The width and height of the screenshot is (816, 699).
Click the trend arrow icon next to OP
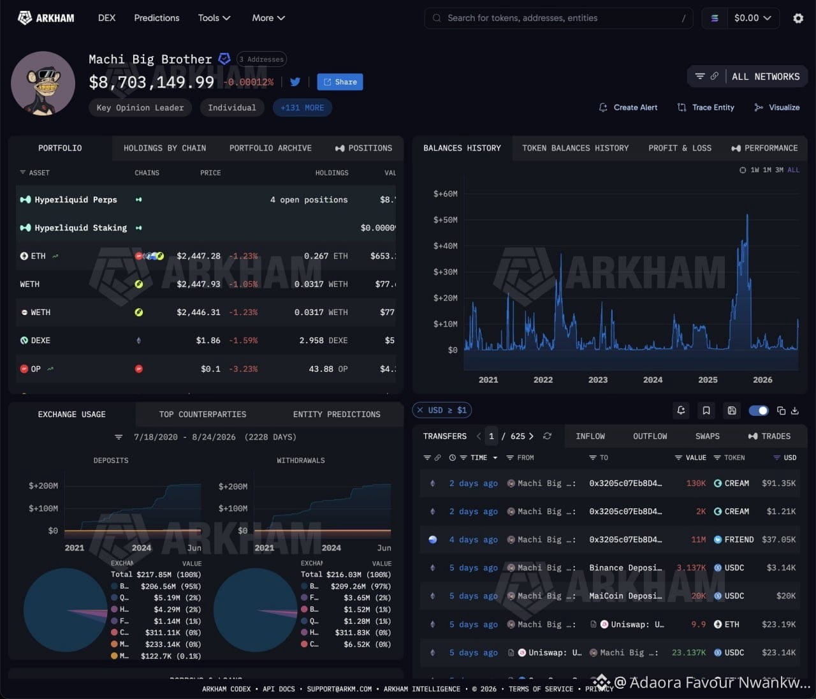point(50,369)
